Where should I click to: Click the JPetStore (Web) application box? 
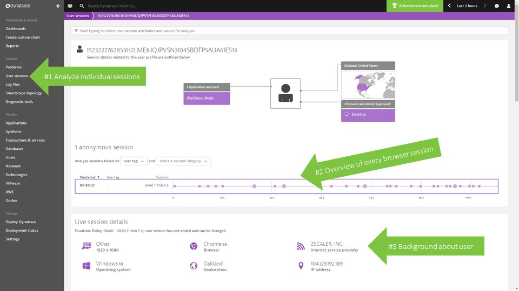[x=207, y=98]
